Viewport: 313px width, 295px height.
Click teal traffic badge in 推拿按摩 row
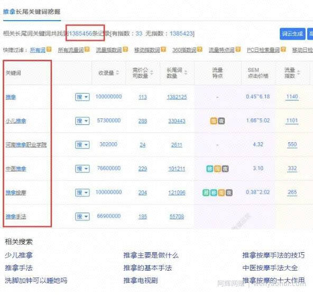pyautogui.click(x=214, y=192)
